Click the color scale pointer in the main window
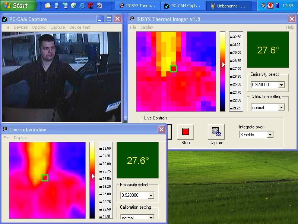Screen dimensions: 298x224 point(223,65)
